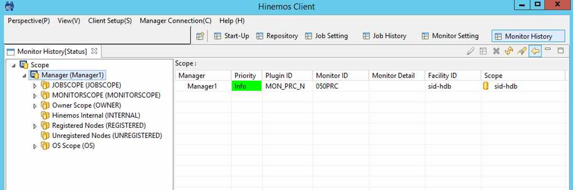573x190 pixels.
Task: Click the MONITORSCOPE folder icon
Action: coord(45,95)
